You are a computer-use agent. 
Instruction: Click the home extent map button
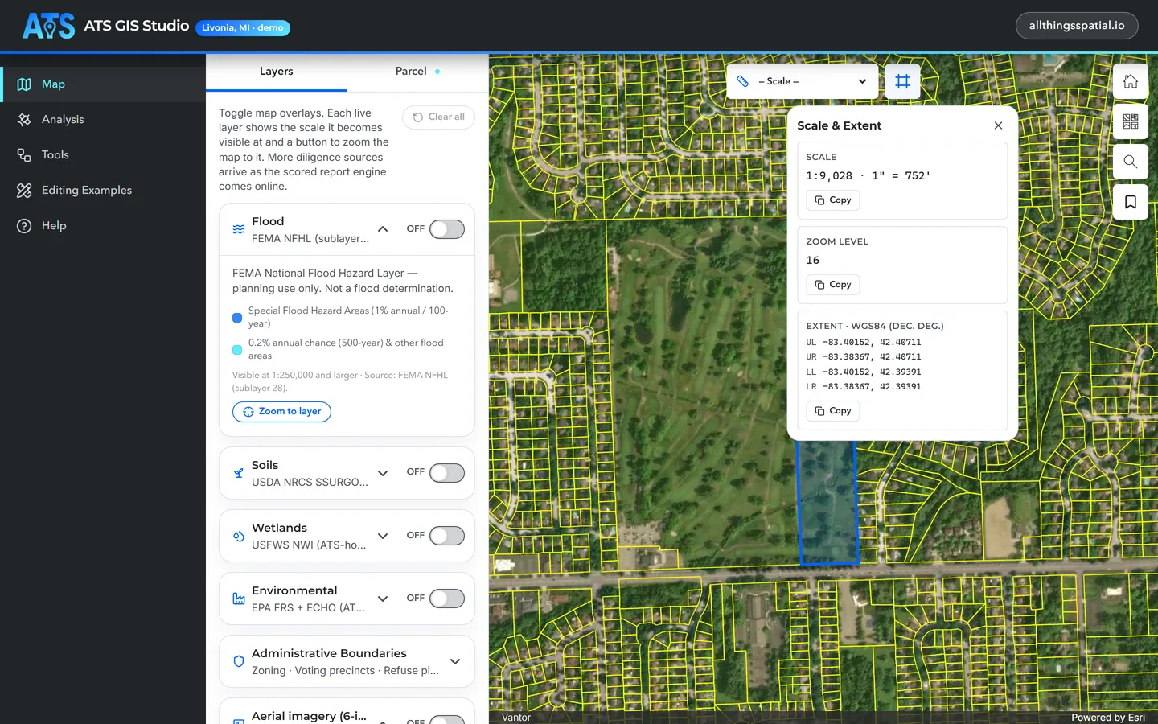point(1130,81)
